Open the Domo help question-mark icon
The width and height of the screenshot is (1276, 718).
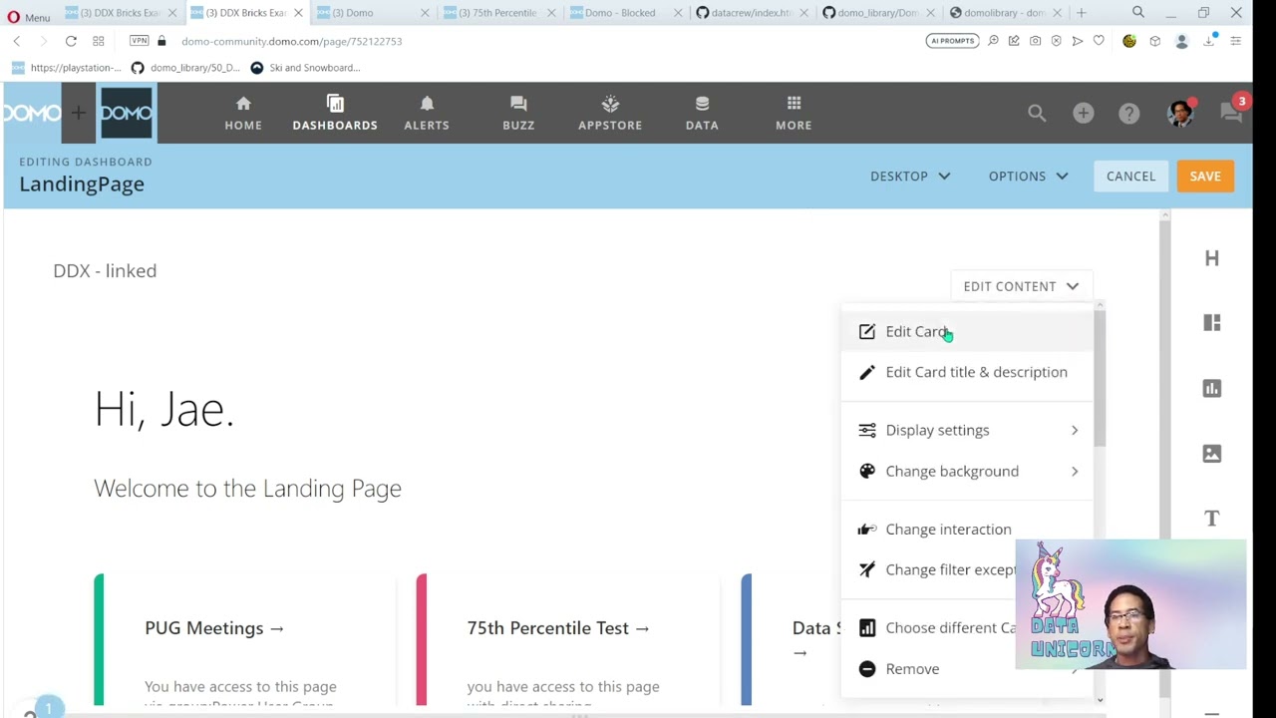pos(1128,113)
